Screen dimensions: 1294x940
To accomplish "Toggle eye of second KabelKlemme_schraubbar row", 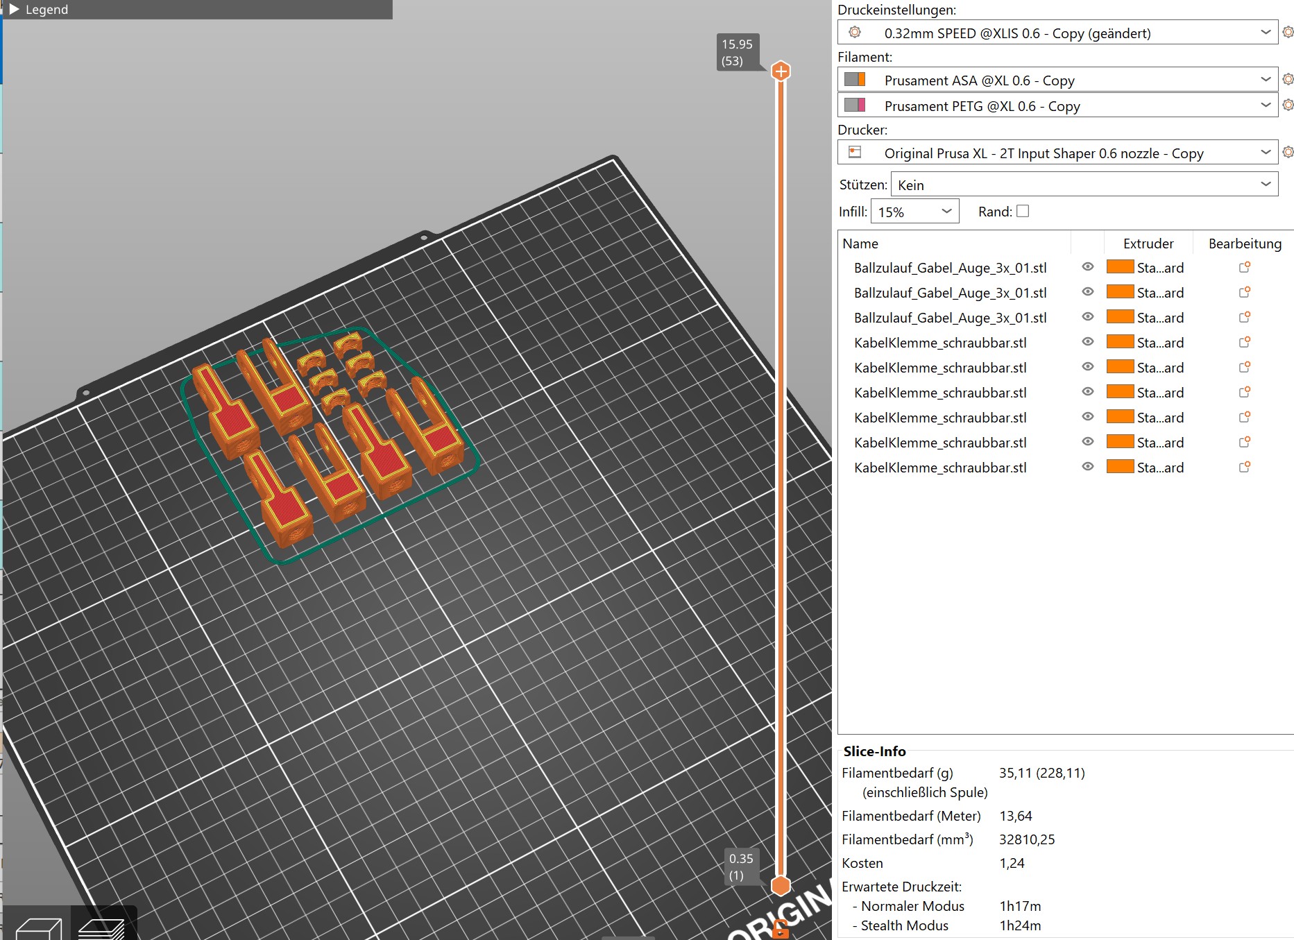I will [1088, 367].
